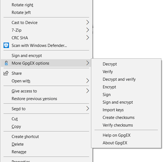Choose Encrypt from the submenu
This screenshot has width=163, height=162.
point(109,87)
